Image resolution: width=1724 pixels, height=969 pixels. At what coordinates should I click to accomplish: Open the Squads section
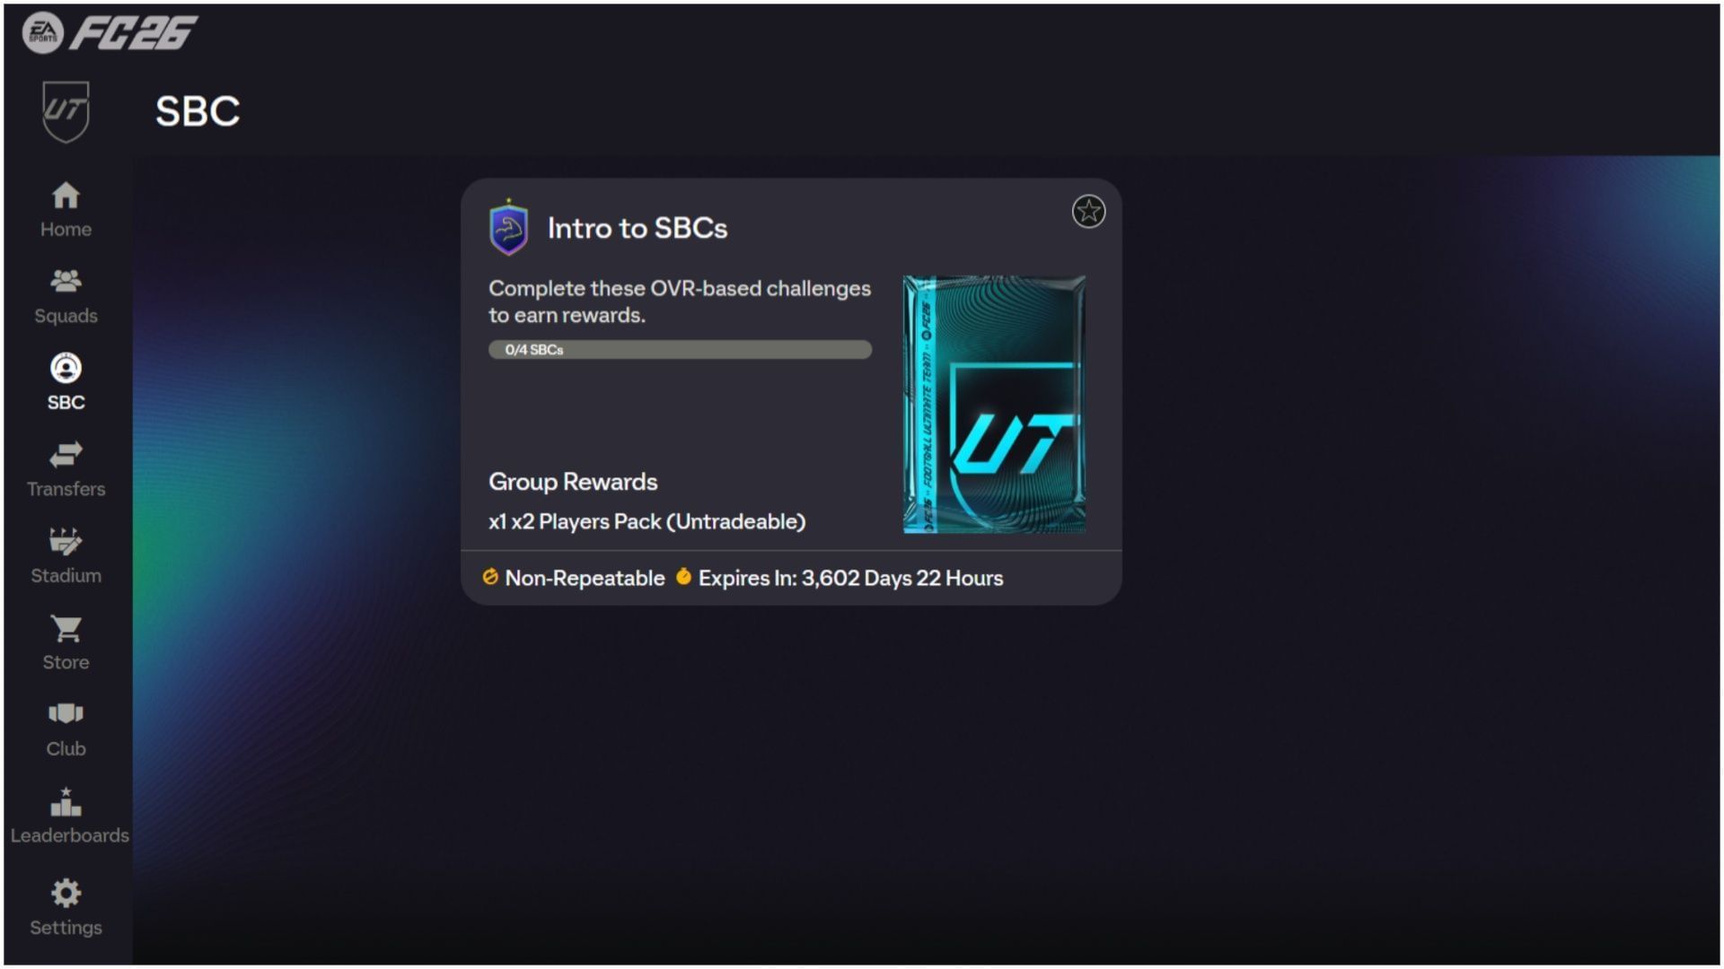(66, 297)
